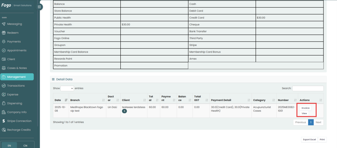Image resolution: width=337 pixels, height=148 pixels.
Task: Switch language to CN
Action: pos(25,145)
